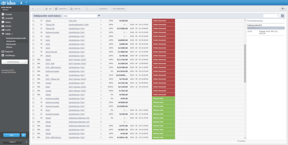Image resolution: width=288 pixels, height=145 pixels.
Task: Click red Ordern levererad status of order 54
Action: click(163, 52)
